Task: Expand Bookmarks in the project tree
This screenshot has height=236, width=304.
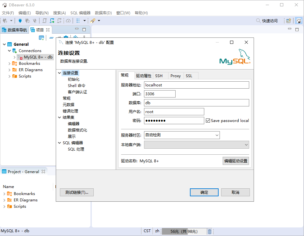Action: click(x=9, y=64)
